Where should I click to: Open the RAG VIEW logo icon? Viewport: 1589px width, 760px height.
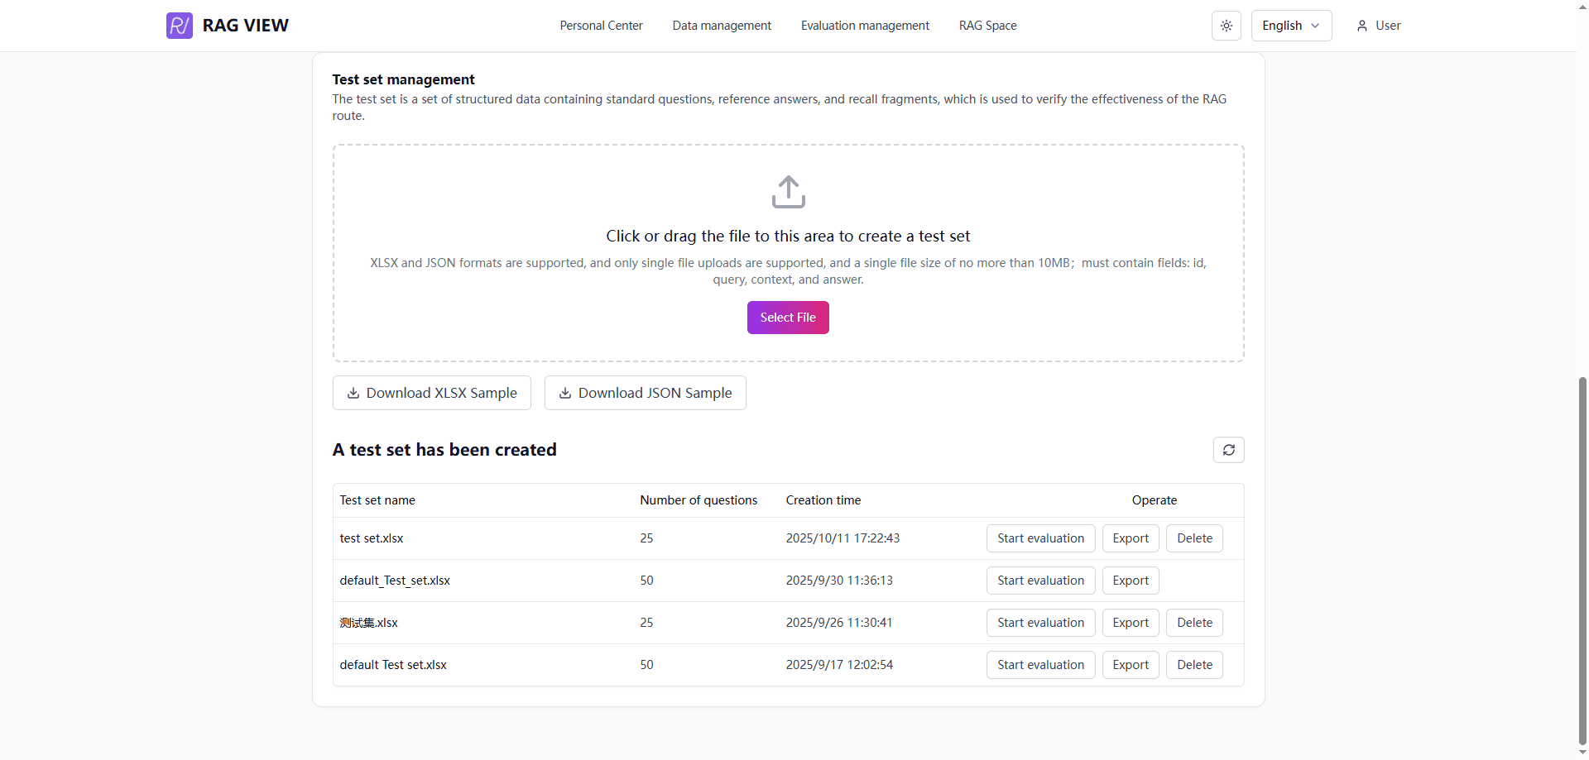coord(179,26)
